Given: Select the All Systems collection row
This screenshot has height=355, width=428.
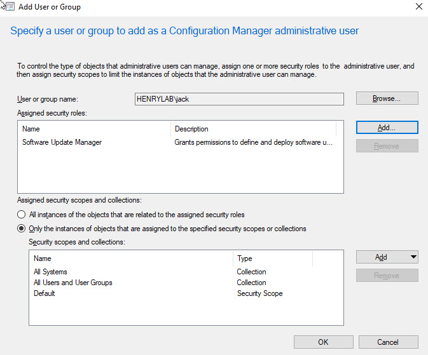Looking at the screenshot, I should (50, 272).
